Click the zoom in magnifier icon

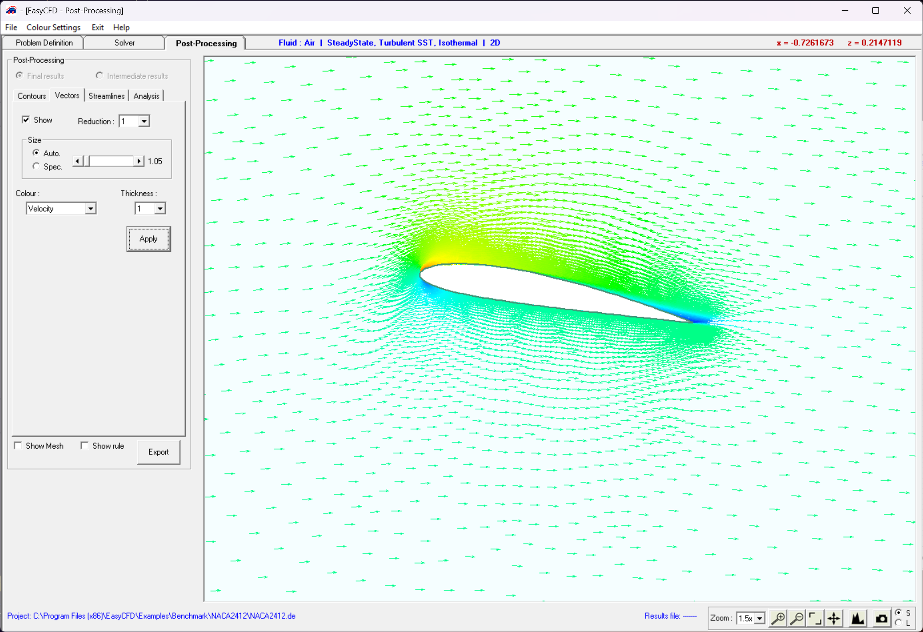(778, 618)
